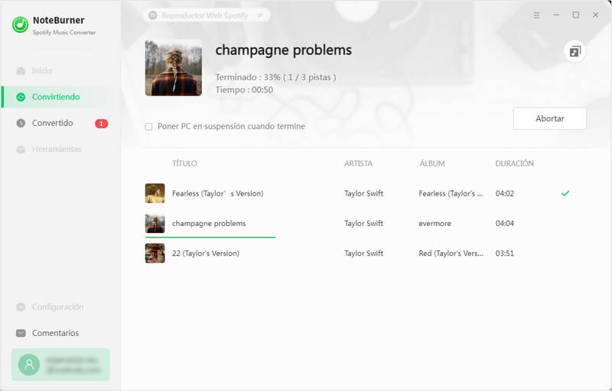Click the Red (Taylor's Vers... album cell
This screenshot has width=612, height=391.
451,253
